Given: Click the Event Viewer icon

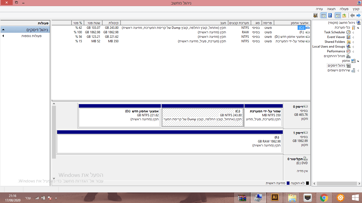Looking at the screenshot, I should point(348,37).
